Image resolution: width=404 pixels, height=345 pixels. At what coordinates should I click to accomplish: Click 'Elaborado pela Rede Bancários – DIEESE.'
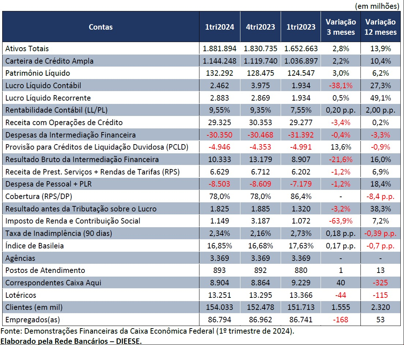pos(71,341)
